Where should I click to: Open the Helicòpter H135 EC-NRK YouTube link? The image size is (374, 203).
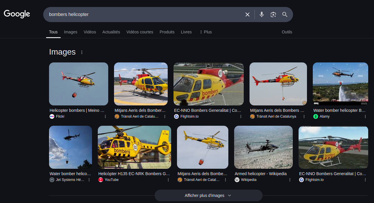[x=134, y=174]
